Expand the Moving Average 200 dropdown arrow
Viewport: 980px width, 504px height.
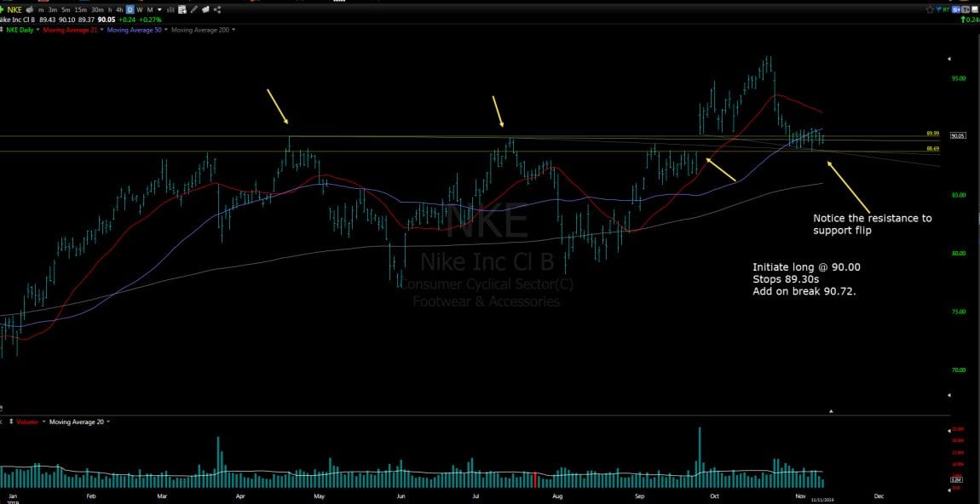tap(233, 30)
